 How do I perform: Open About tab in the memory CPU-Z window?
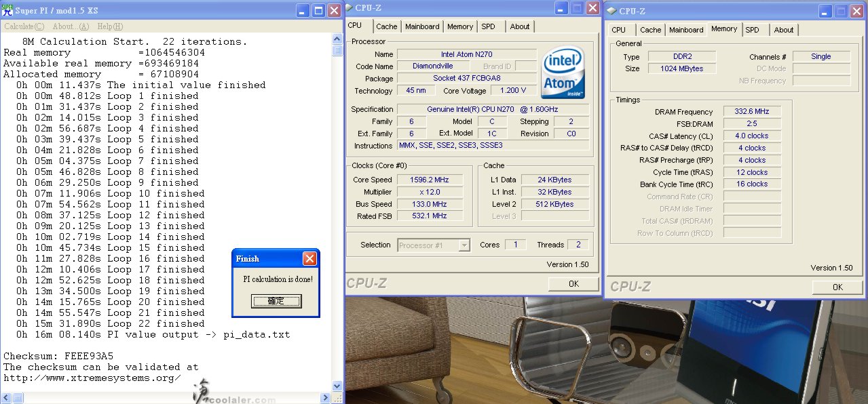(784, 30)
